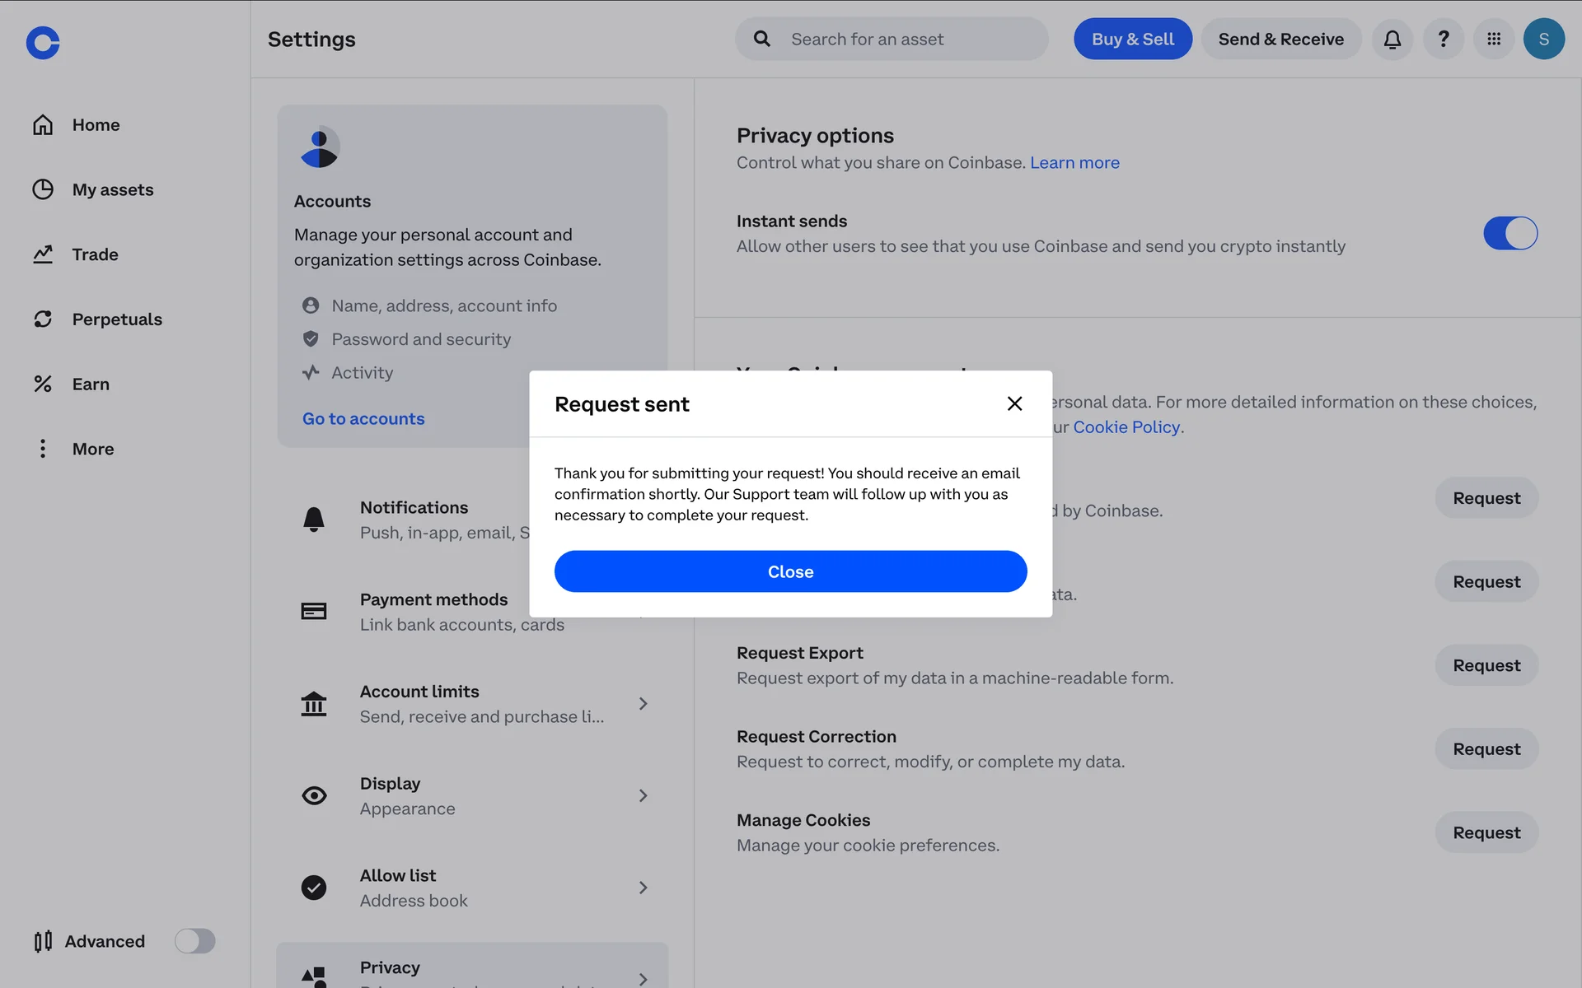1582x988 pixels.
Task: Click the Search for an asset field
Action: pyautogui.click(x=906, y=40)
